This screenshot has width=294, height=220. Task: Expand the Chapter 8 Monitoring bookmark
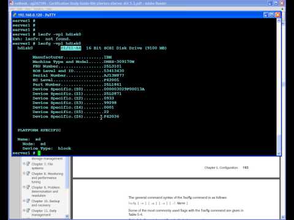click(24, 174)
